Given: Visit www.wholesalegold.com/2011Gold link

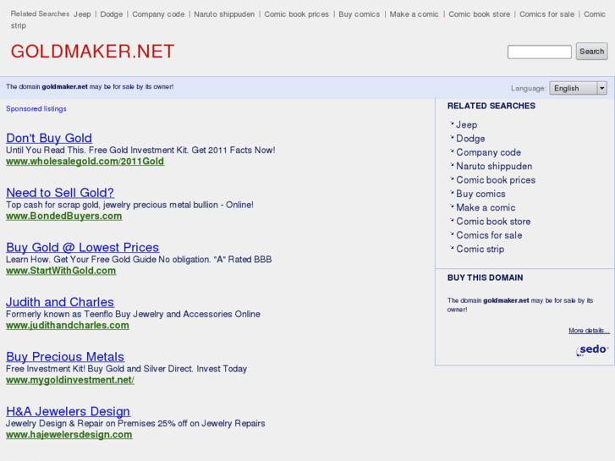Looking at the screenshot, I should [x=85, y=162].
